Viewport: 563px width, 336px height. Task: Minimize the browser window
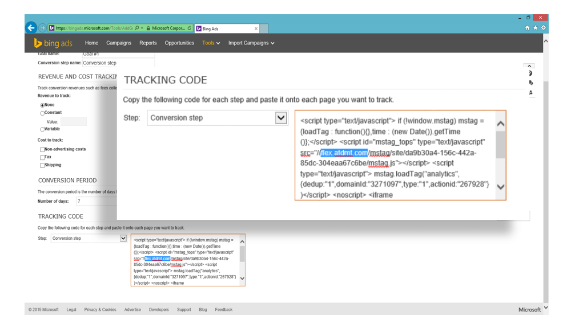tap(520, 18)
